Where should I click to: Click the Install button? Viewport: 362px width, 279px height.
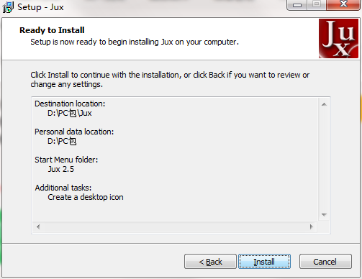(x=264, y=262)
